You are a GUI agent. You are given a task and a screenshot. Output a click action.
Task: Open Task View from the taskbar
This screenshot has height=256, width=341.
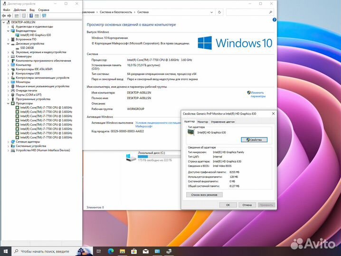pyautogui.click(x=98, y=251)
